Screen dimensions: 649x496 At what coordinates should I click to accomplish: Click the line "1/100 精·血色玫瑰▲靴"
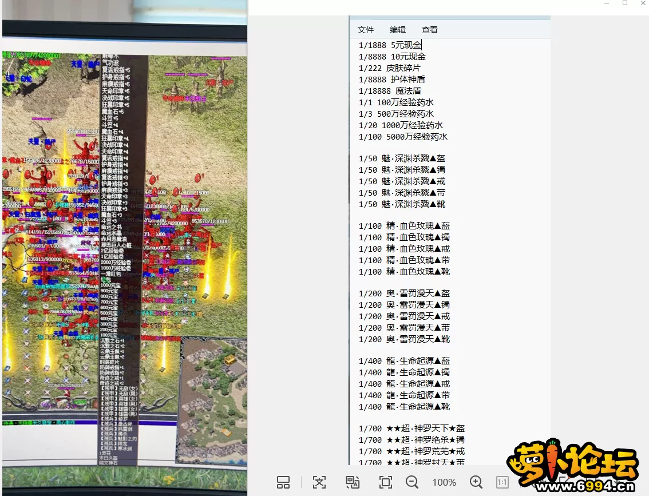pyautogui.click(x=405, y=272)
